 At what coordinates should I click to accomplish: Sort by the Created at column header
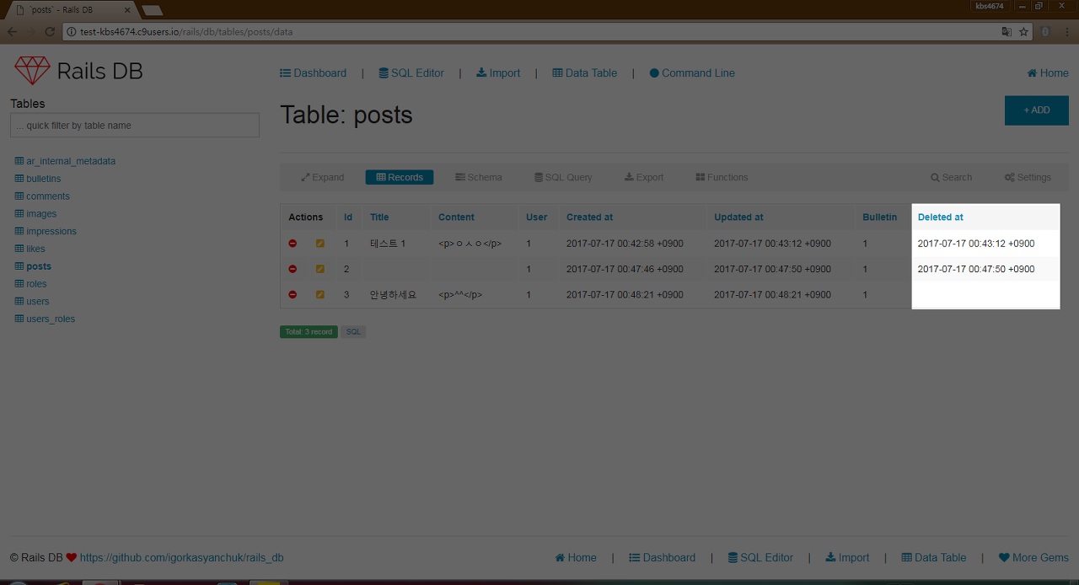click(589, 217)
